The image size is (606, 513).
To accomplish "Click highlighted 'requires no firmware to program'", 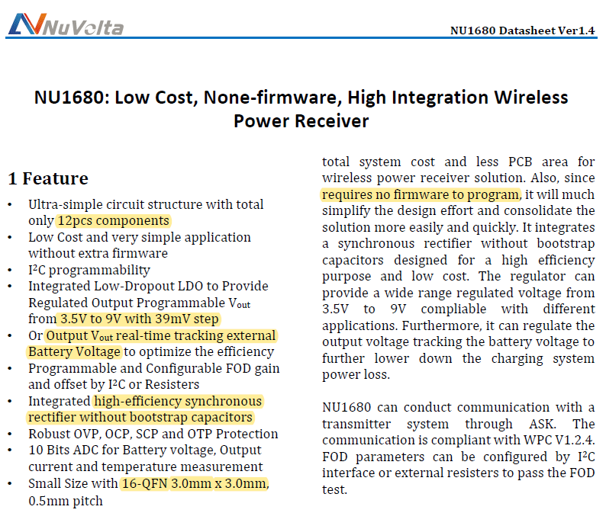I will (421, 194).
